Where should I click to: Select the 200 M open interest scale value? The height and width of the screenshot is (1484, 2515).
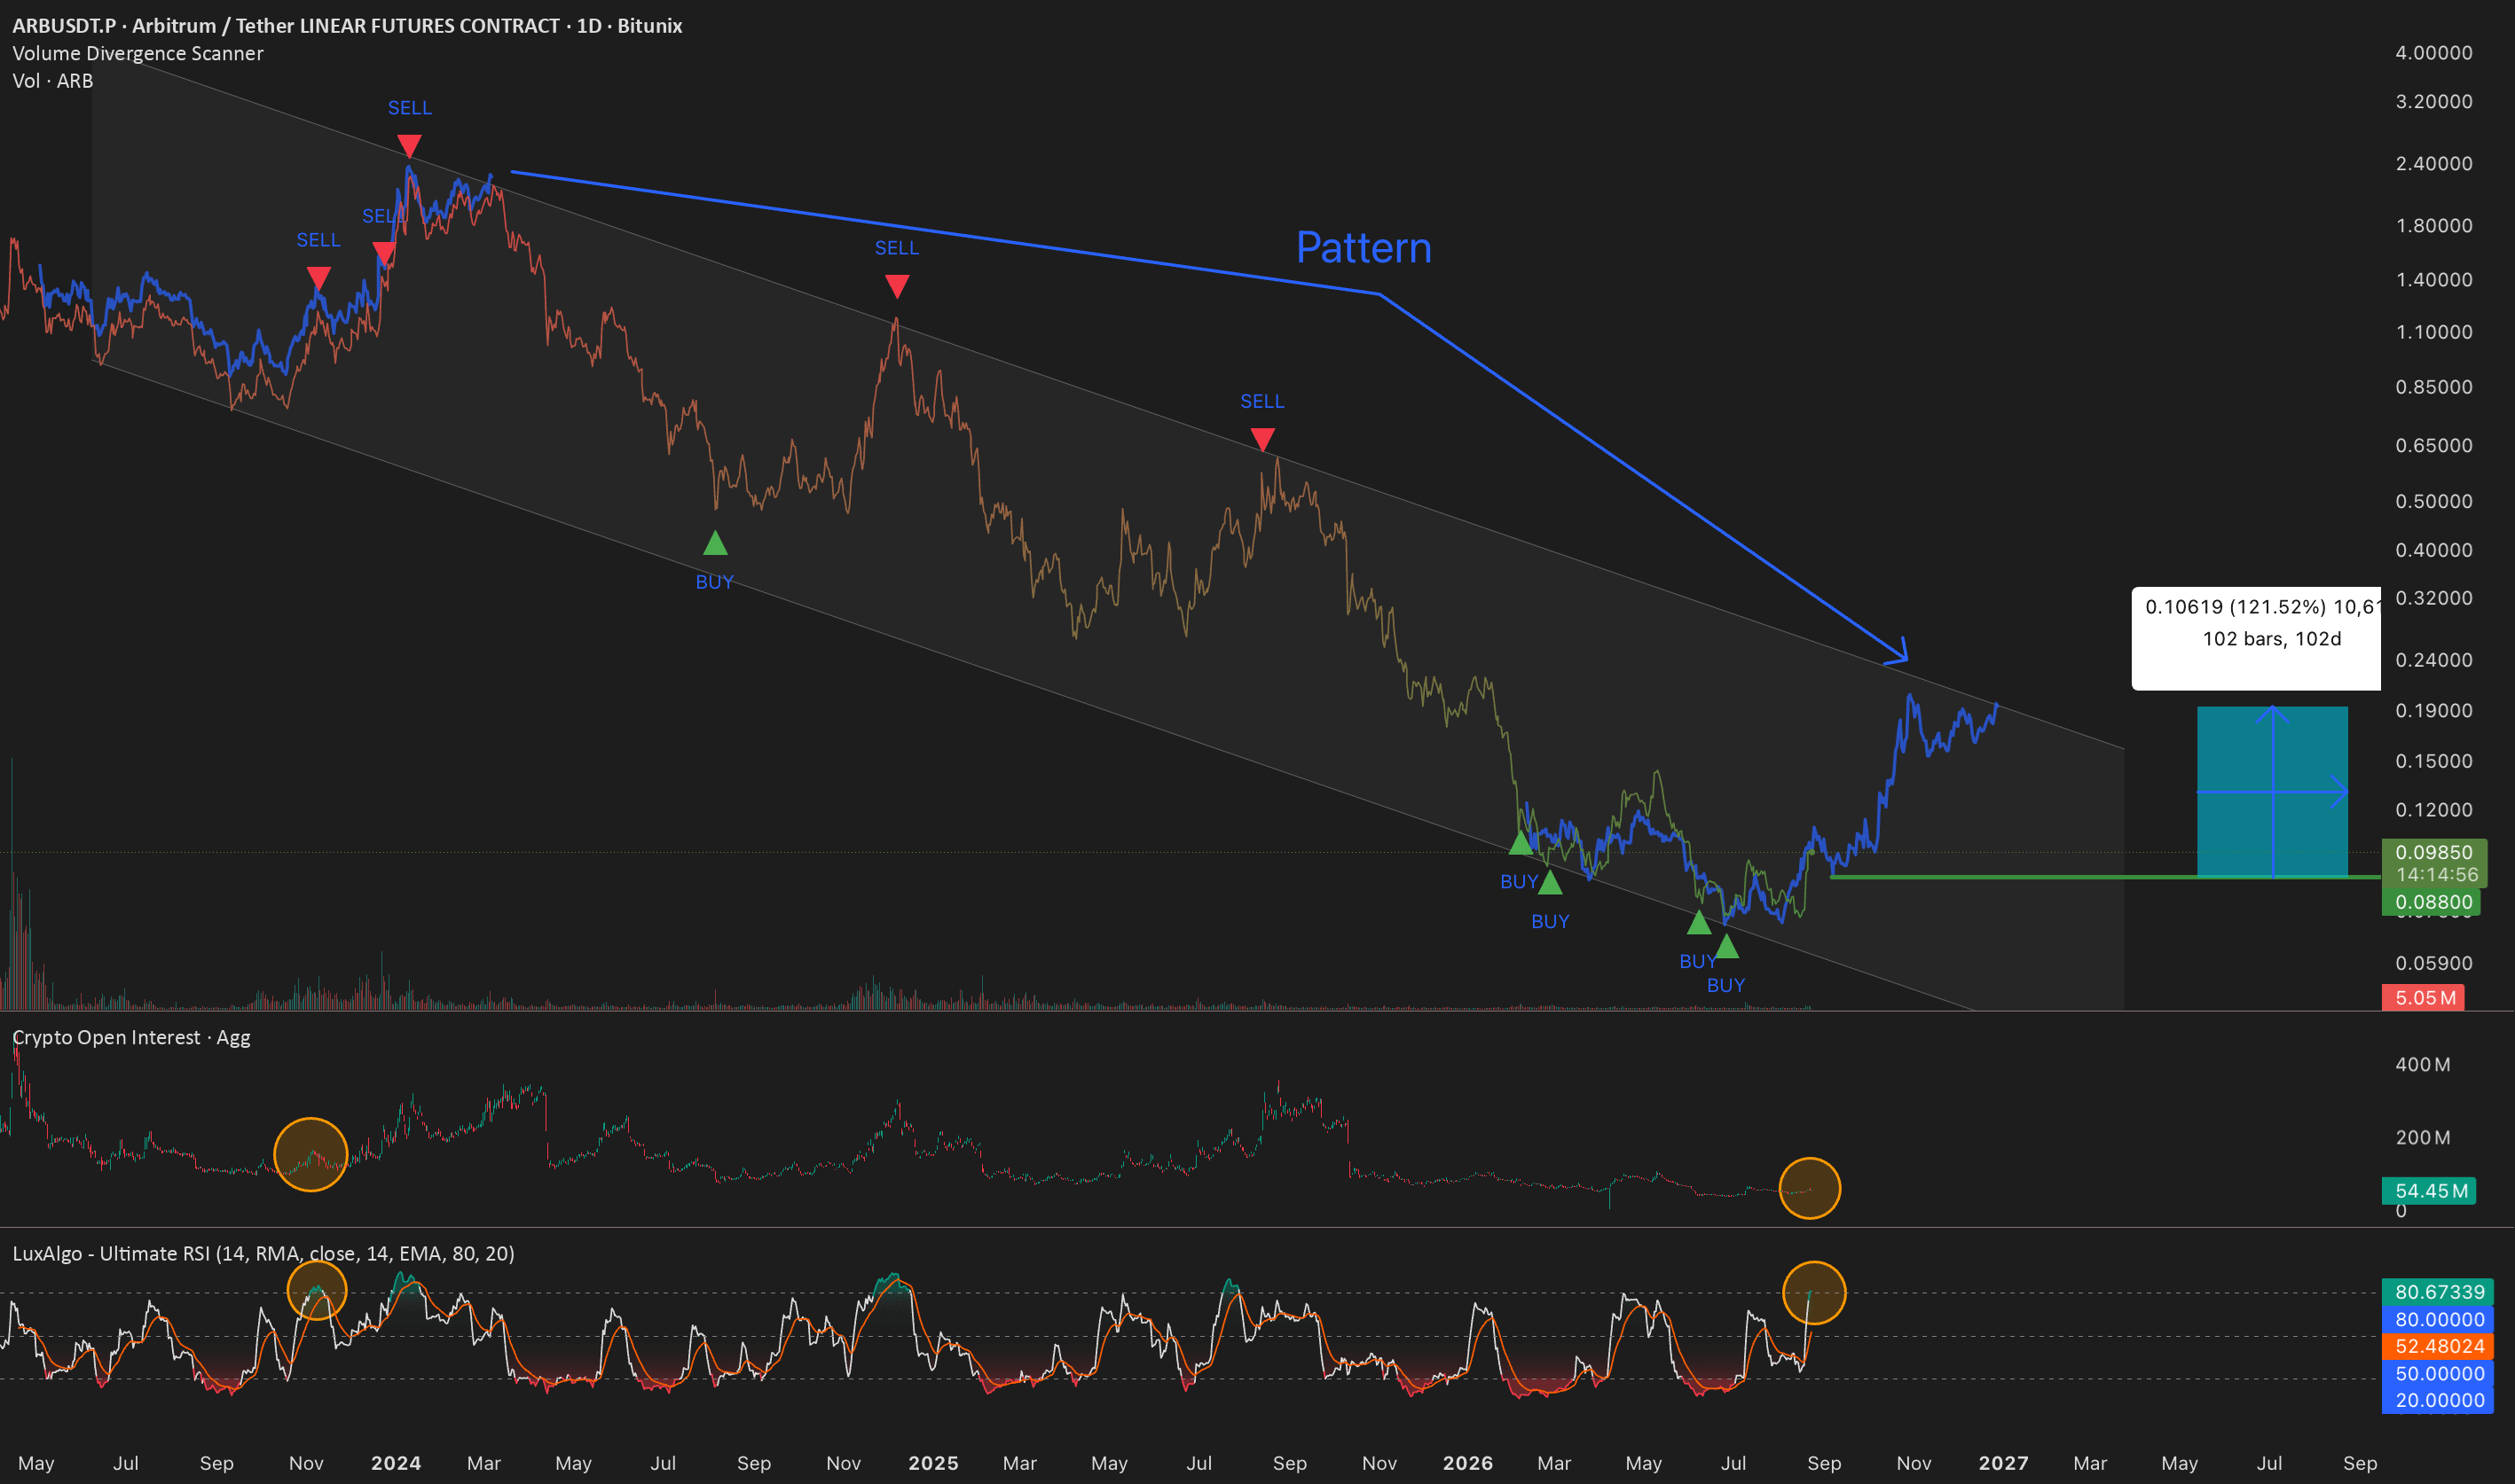click(x=2422, y=1138)
